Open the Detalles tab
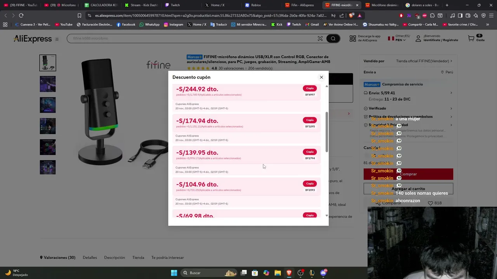Viewport: 497px width, 279px height. click(90, 257)
